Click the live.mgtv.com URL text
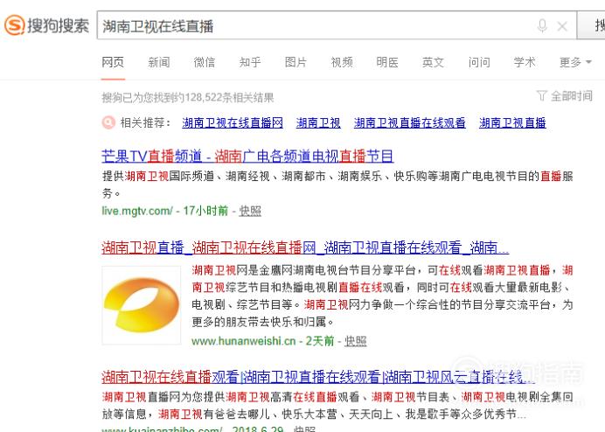This screenshot has height=432, width=605. point(137,211)
